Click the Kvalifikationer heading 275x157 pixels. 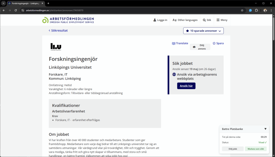point(66,105)
